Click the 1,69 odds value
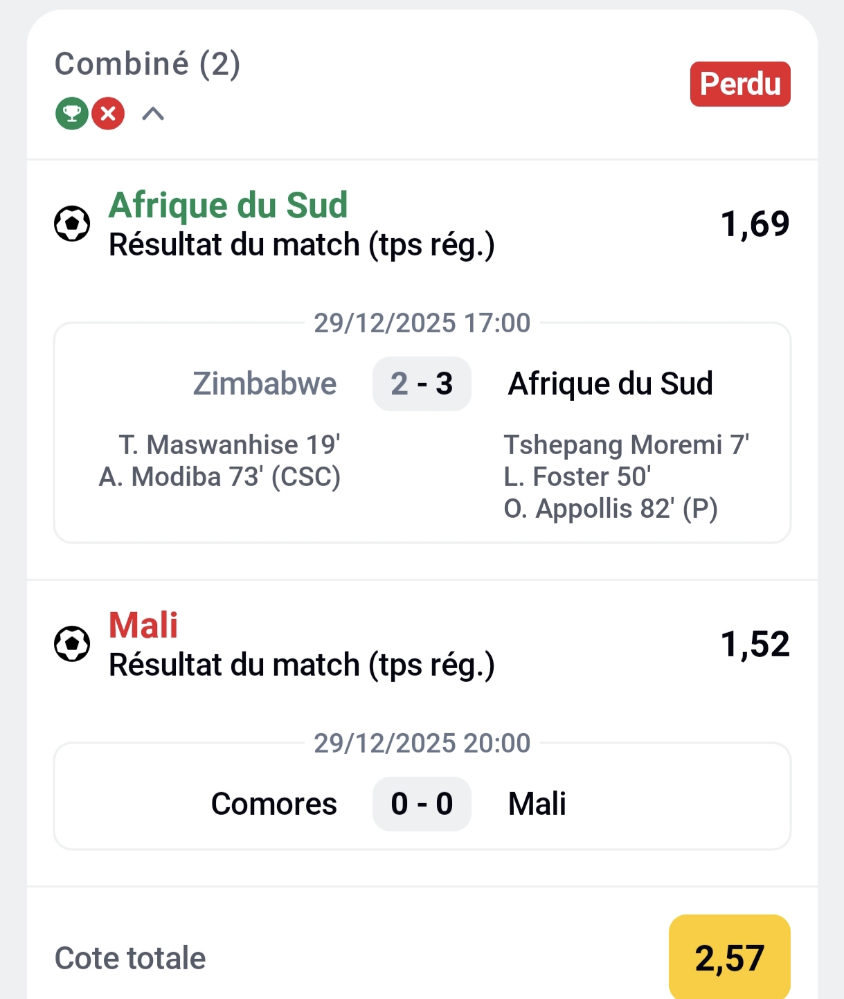The width and height of the screenshot is (844, 999). (755, 224)
